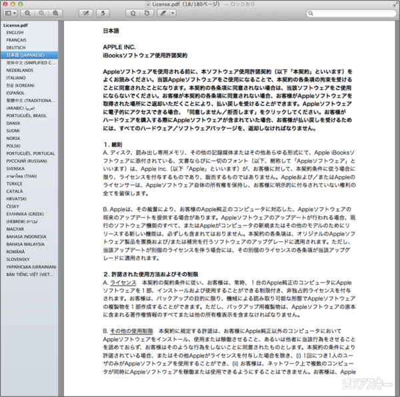Open Simplified Chinese outline entry

[x=31, y=63]
